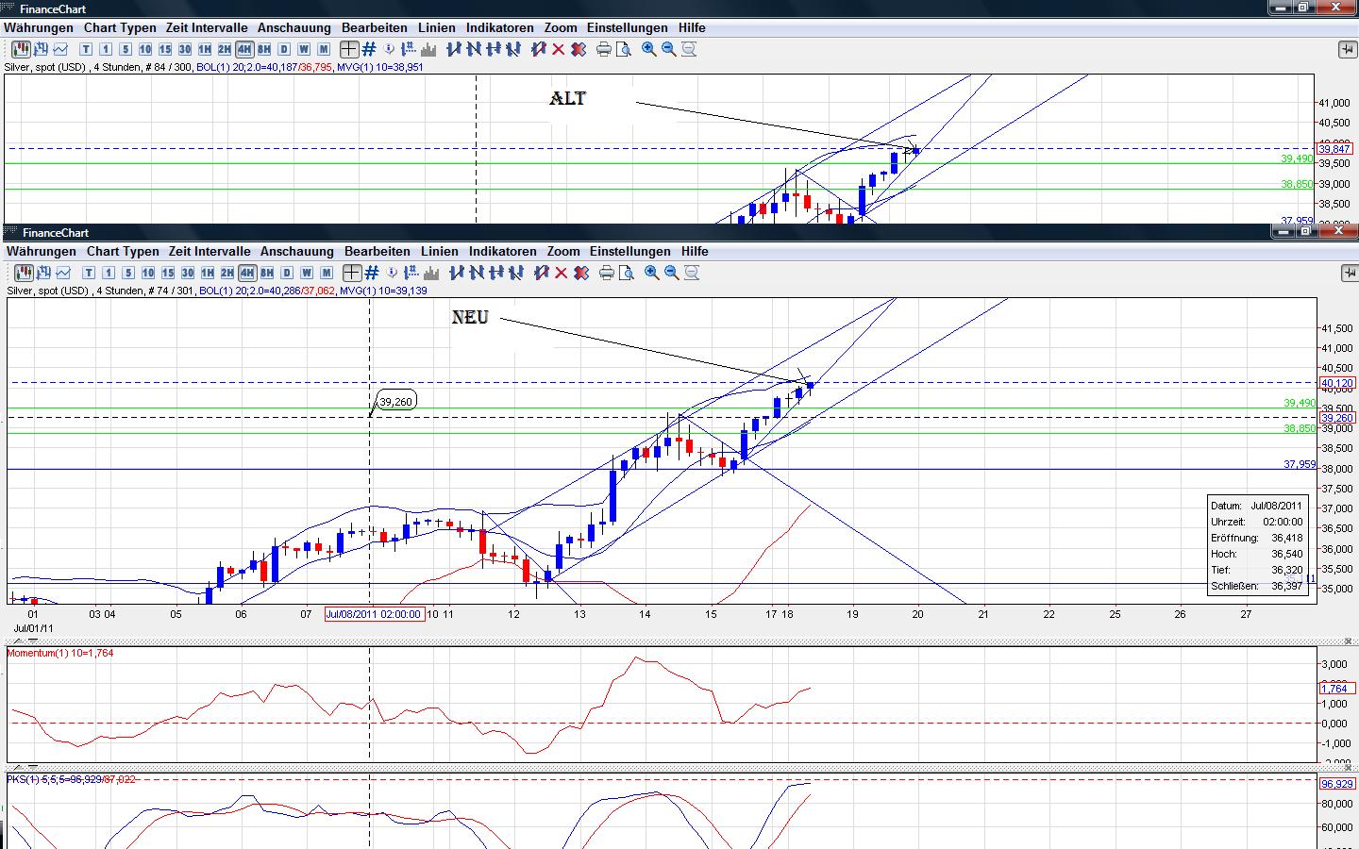
Task: Click the double red X icon in NEU window
Action: (x=581, y=273)
